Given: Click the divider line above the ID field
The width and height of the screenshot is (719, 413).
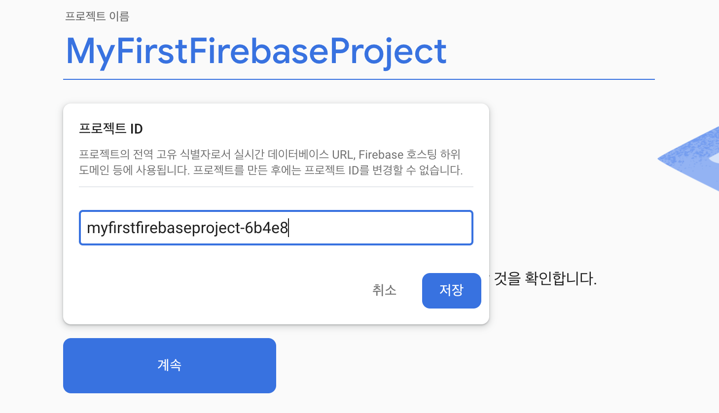Looking at the screenshot, I should point(276,186).
